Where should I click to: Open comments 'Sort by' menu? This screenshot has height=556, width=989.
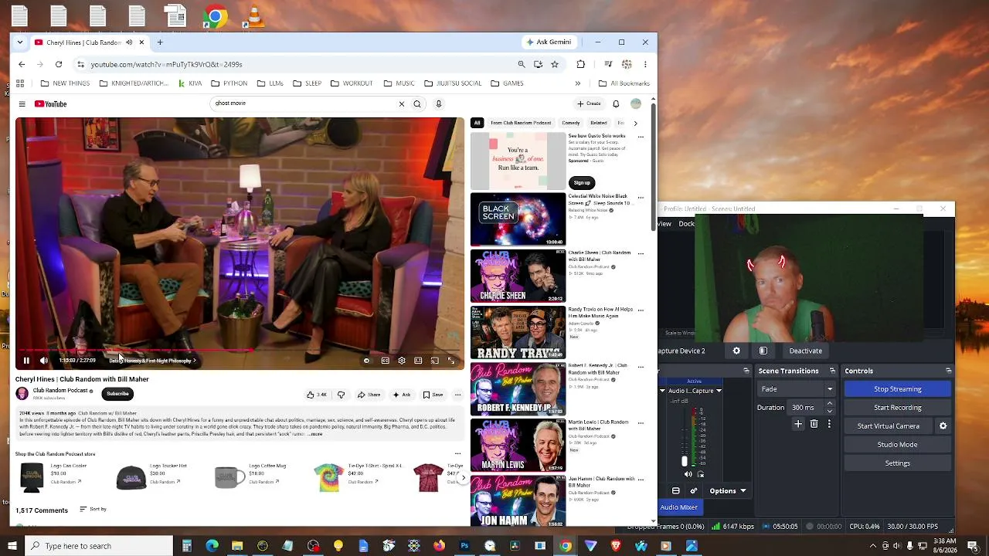pos(93,510)
